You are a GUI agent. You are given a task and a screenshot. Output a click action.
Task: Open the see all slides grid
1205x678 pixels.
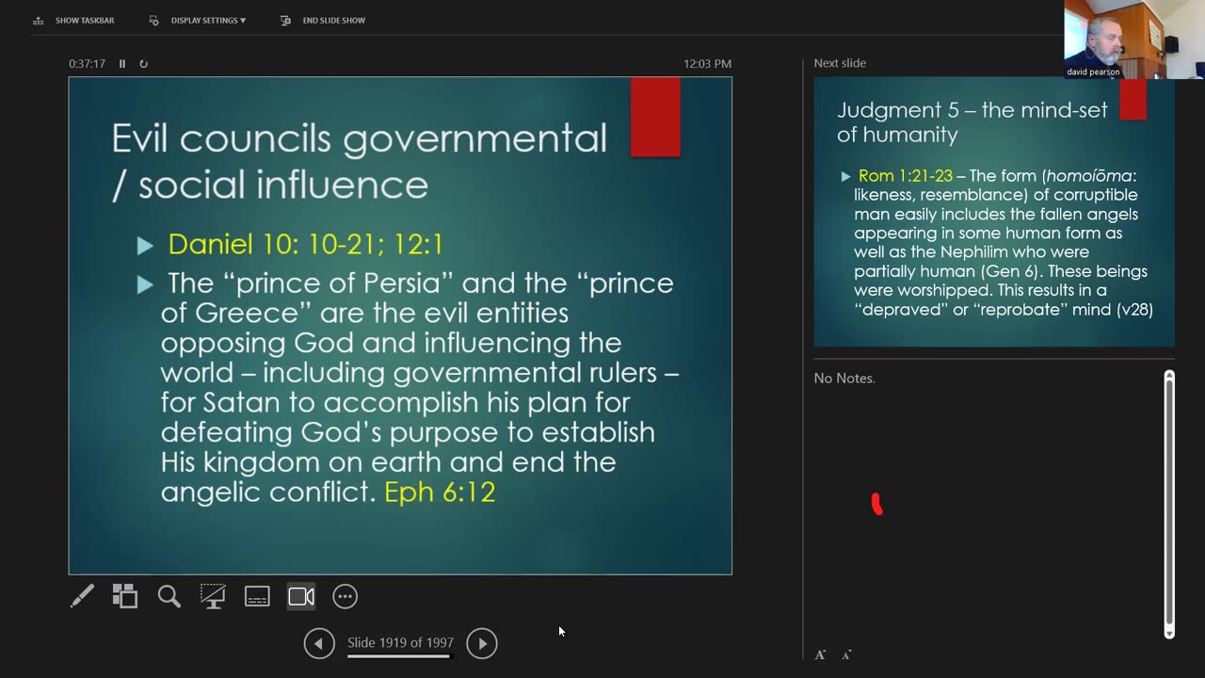[x=125, y=596]
